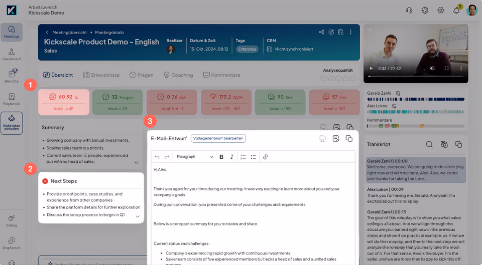Click into the email body text
Image resolution: width=482 pixels, height=270 pixels.
tap(253, 215)
